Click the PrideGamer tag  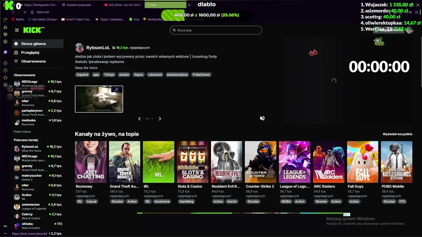coord(201,75)
